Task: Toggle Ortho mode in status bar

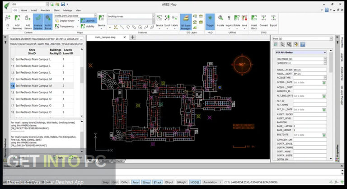Action: click(125, 182)
